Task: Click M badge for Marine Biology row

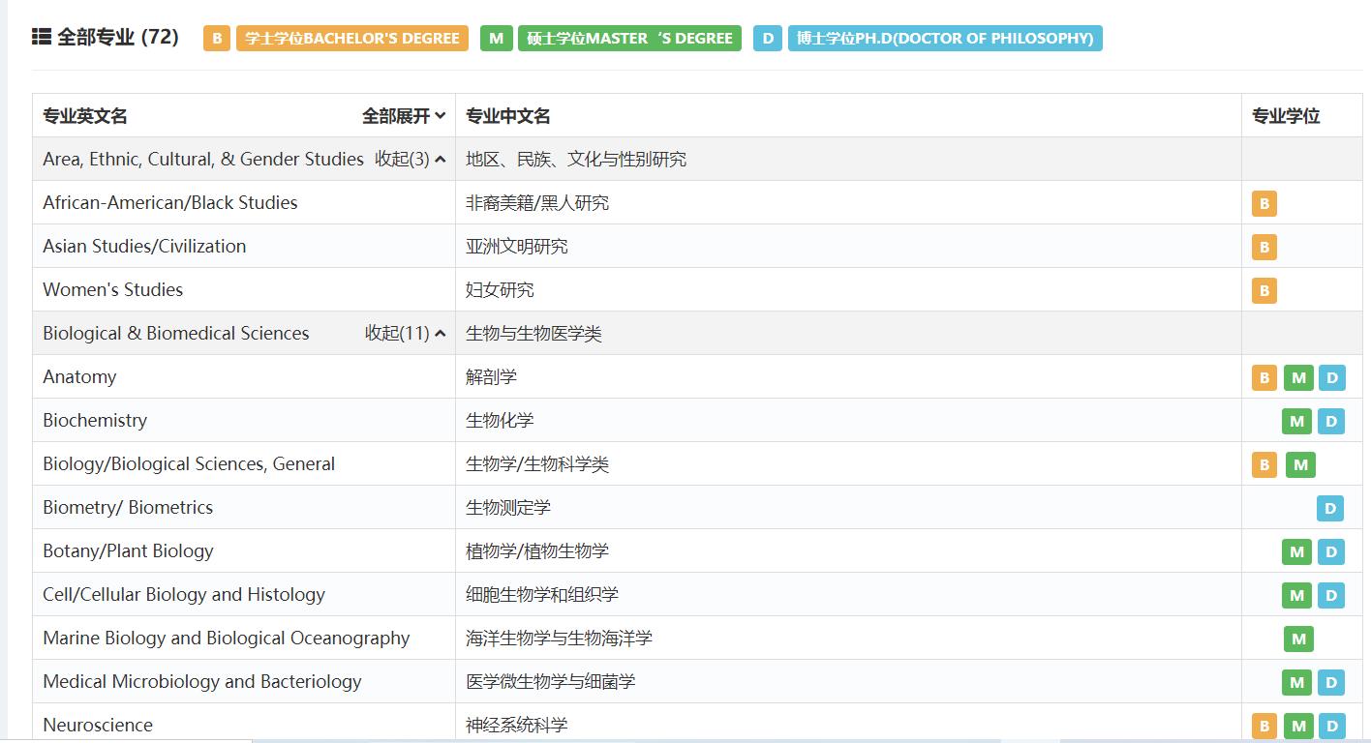Action: [x=1298, y=639]
